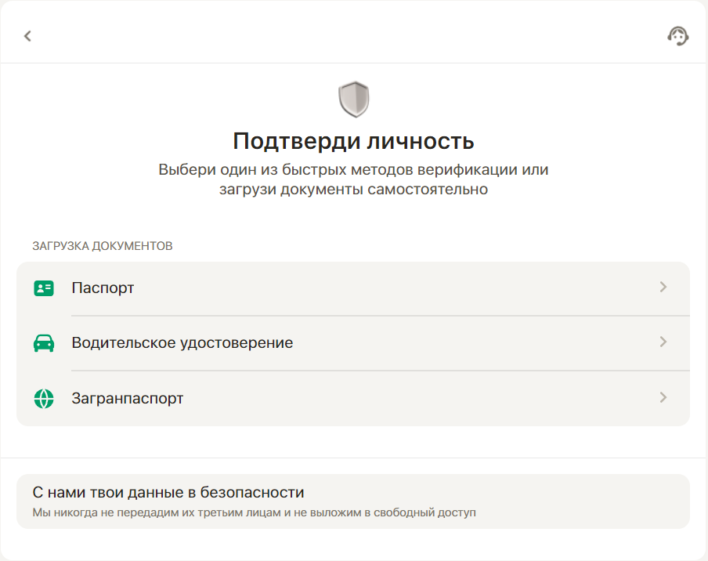Select the Паспорт document option
This screenshot has height=561, width=708.
coord(103,288)
